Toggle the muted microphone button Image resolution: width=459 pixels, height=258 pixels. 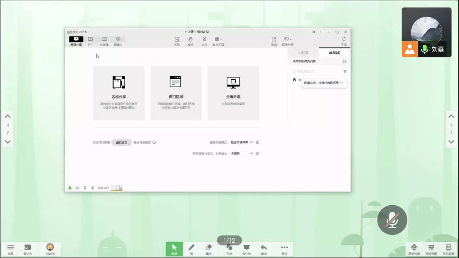point(392,220)
